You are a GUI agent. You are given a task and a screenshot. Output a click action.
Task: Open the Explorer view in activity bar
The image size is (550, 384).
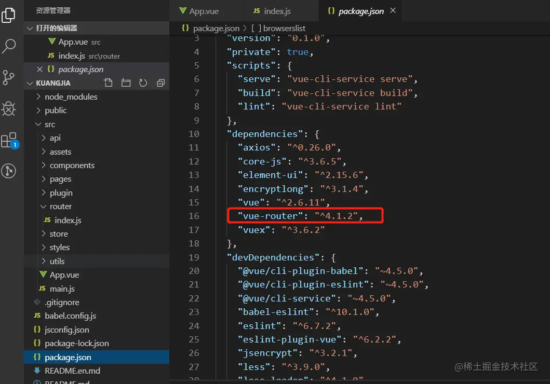[8, 15]
